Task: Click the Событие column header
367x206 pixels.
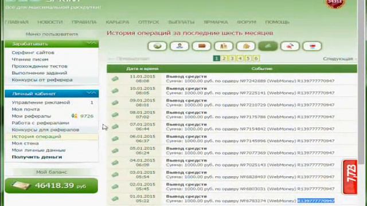Action: [x=262, y=69]
